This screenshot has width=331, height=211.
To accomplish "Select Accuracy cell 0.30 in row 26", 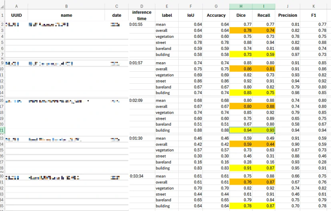I will [x=216, y=156].
